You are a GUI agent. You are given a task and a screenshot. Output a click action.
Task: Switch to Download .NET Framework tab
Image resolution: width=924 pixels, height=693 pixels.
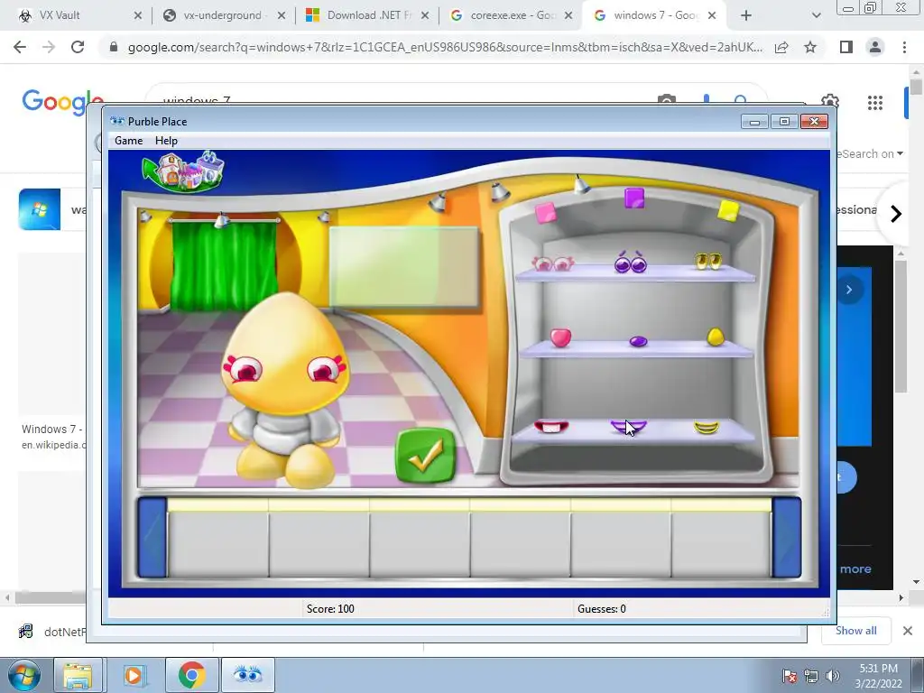coord(368,15)
